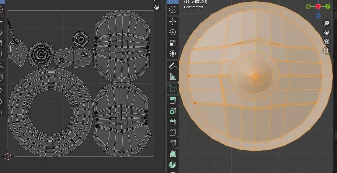
Task: Choose the Inset Faces tool
Action: pyautogui.click(x=172, y=111)
